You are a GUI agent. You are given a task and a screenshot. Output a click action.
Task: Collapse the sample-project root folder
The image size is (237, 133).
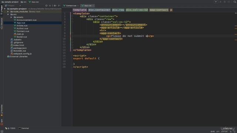[x=5, y=9]
